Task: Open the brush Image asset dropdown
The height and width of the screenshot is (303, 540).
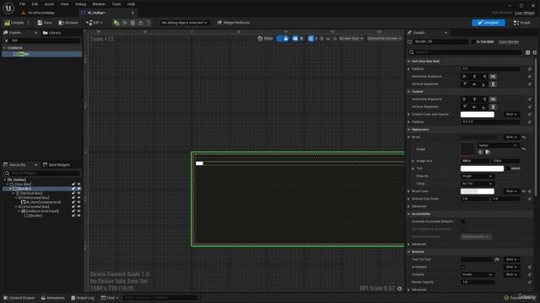Action: (x=498, y=146)
